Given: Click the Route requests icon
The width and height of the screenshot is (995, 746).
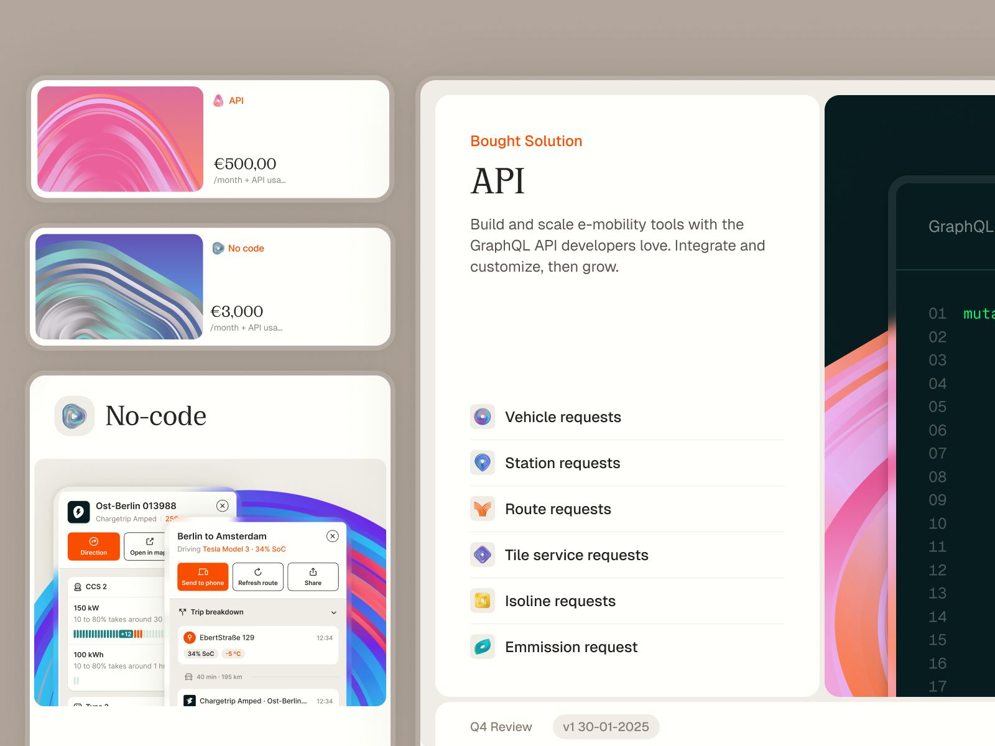Looking at the screenshot, I should [x=483, y=509].
